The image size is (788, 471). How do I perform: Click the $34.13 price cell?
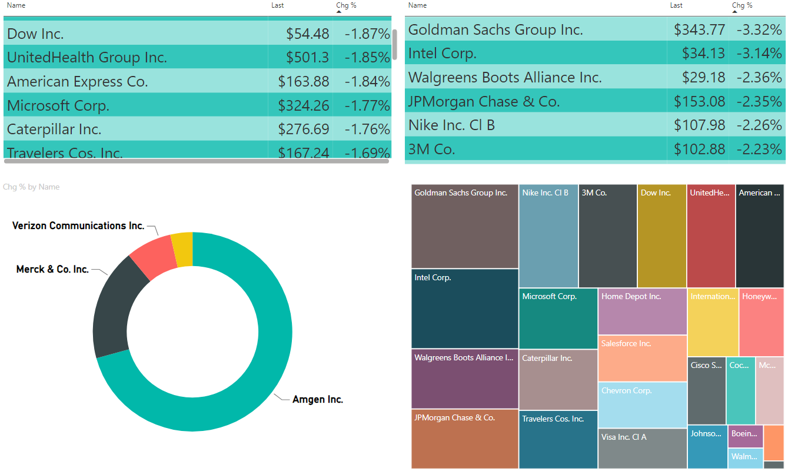click(x=704, y=54)
